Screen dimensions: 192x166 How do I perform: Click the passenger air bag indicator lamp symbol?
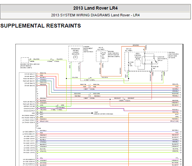pyautogui.click(x=75, y=57)
